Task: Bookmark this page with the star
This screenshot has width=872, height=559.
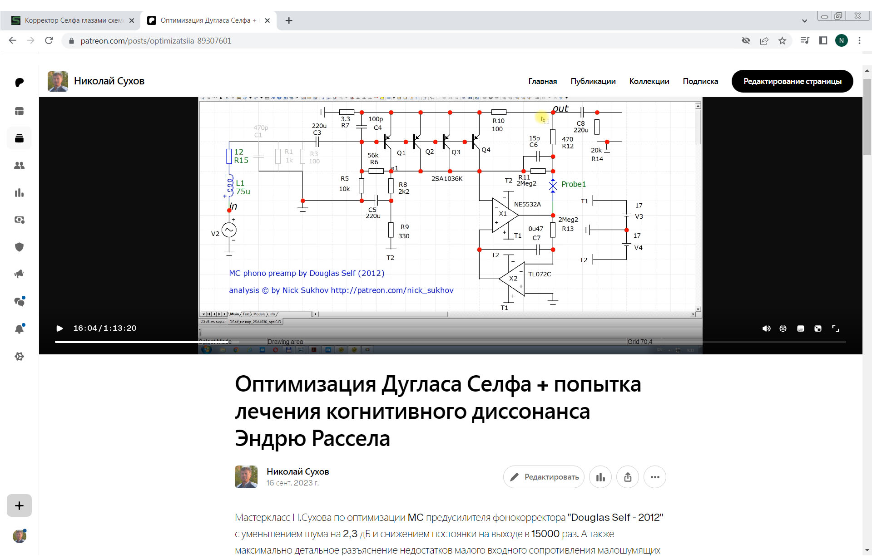Action: 783,40
